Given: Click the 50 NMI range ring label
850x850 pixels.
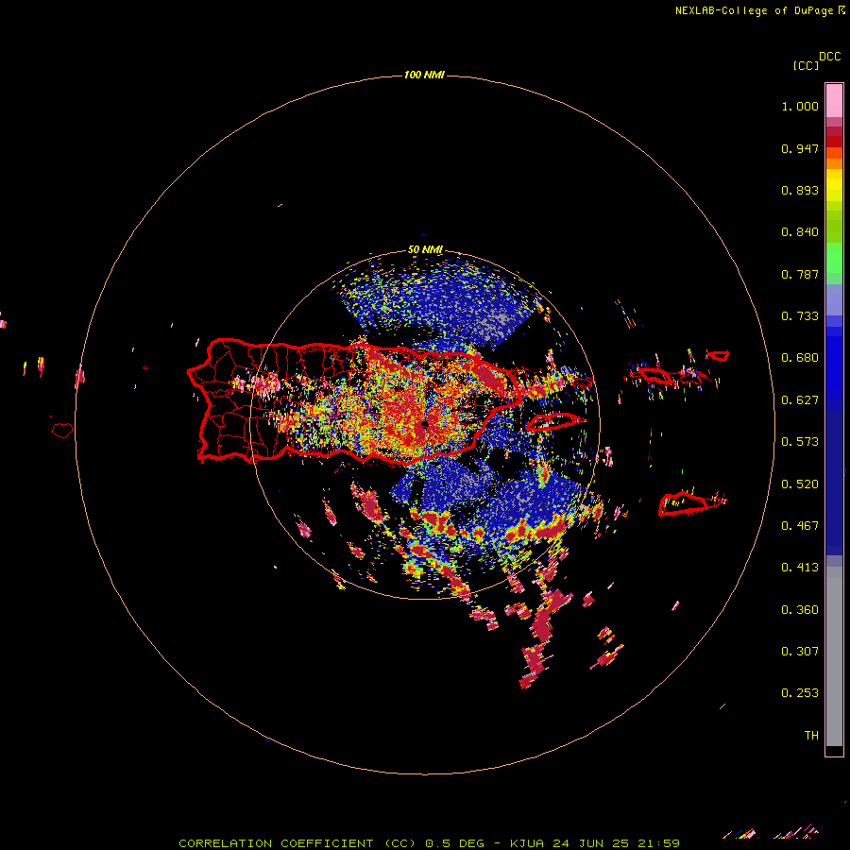Looking at the screenshot, I should [425, 249].
